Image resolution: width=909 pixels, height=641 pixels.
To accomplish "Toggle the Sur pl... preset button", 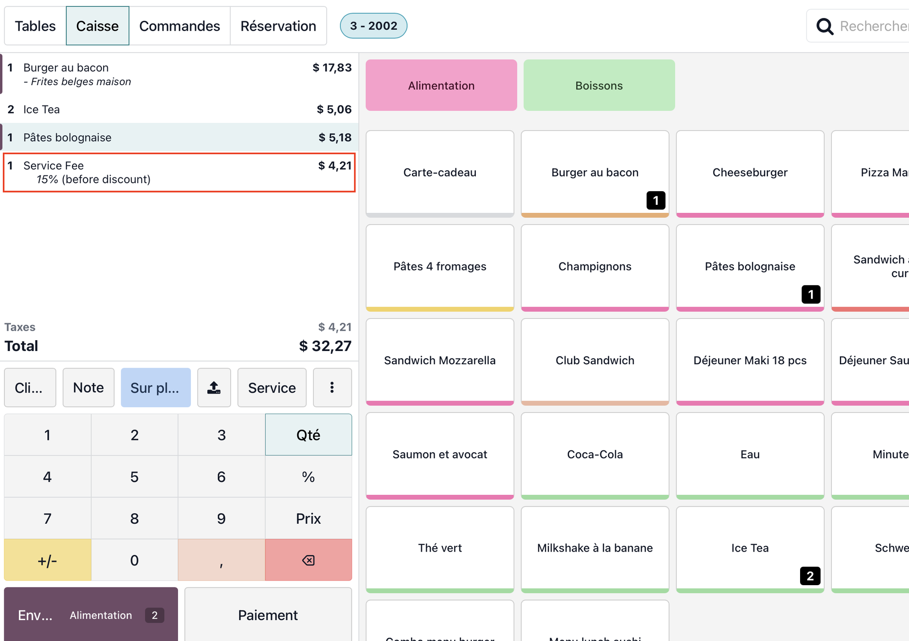I will (x=156, y=387).
